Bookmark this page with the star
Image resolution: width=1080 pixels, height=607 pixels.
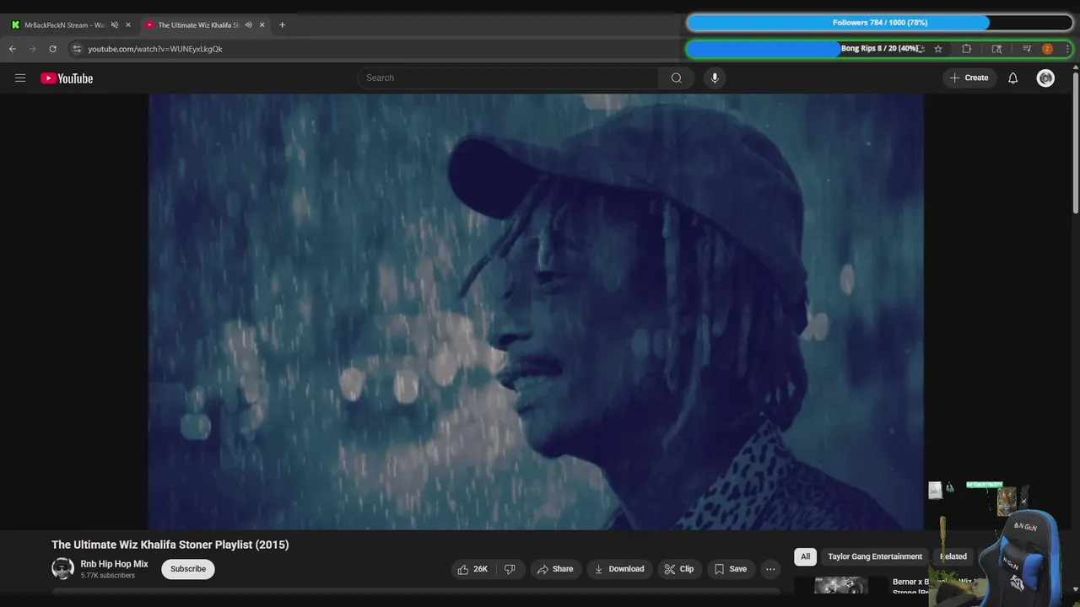click(938, 49)
